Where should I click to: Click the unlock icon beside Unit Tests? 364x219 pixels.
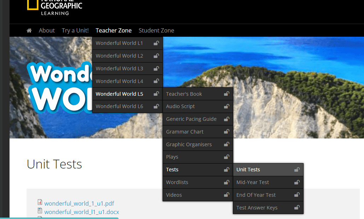point(297,170)
